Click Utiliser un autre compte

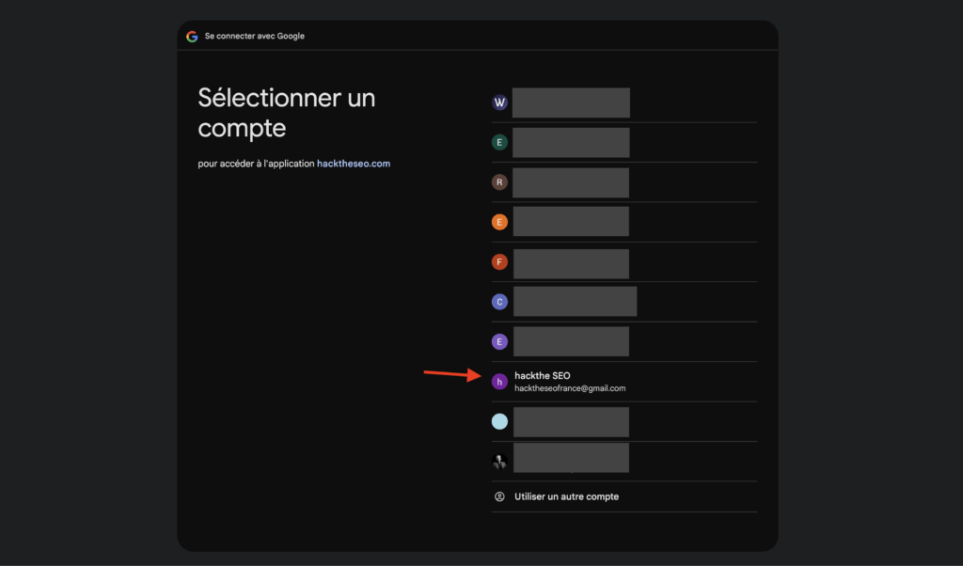[x=566, y=496]
